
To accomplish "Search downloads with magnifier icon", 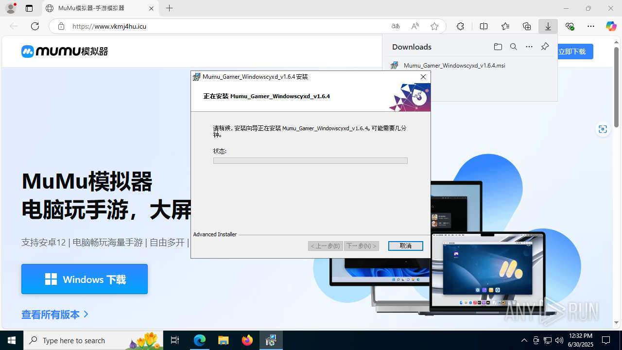I will pos(514,47).
